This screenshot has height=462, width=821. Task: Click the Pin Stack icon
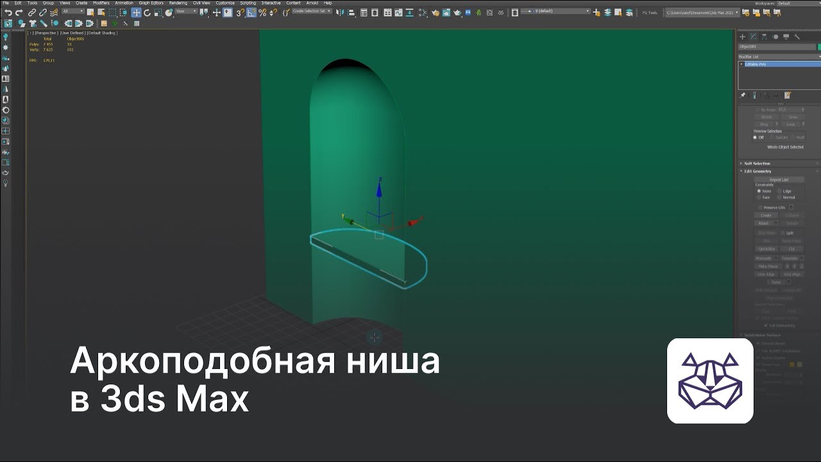(x=742, y=95)
